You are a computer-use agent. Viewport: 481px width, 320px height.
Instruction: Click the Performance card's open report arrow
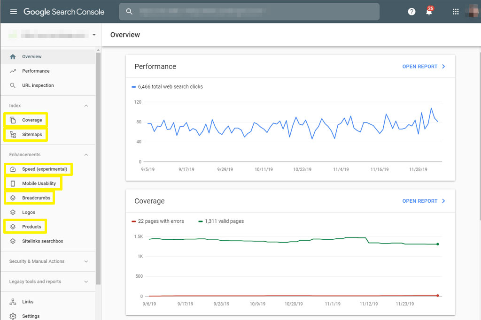point(443,67)
